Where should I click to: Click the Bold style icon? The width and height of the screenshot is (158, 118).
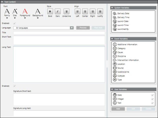click(x=50, y=11)
